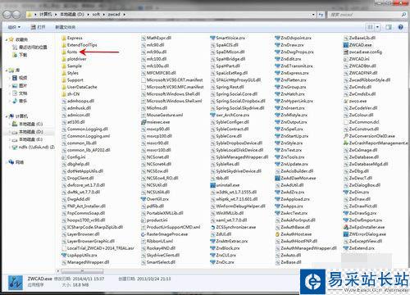Collapse the 收藏夹 favorites group
410x295 pixels.
point(7,40)
